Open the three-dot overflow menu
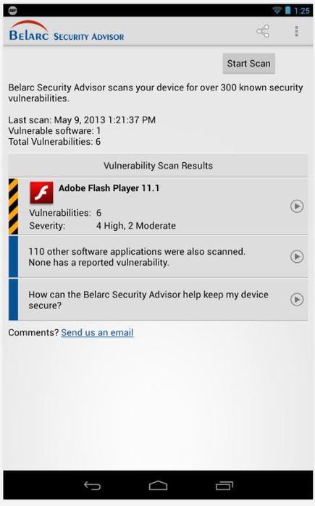The image size is (315, 506). [296, 31]
